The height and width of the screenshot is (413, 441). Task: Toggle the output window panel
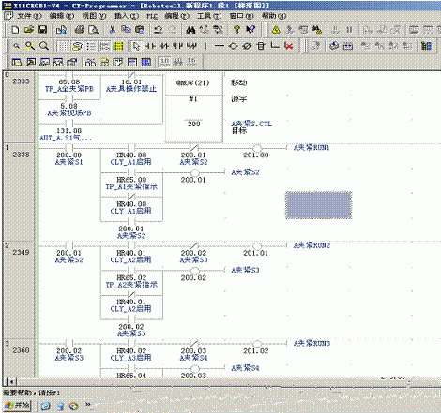[x=31, y=62]
